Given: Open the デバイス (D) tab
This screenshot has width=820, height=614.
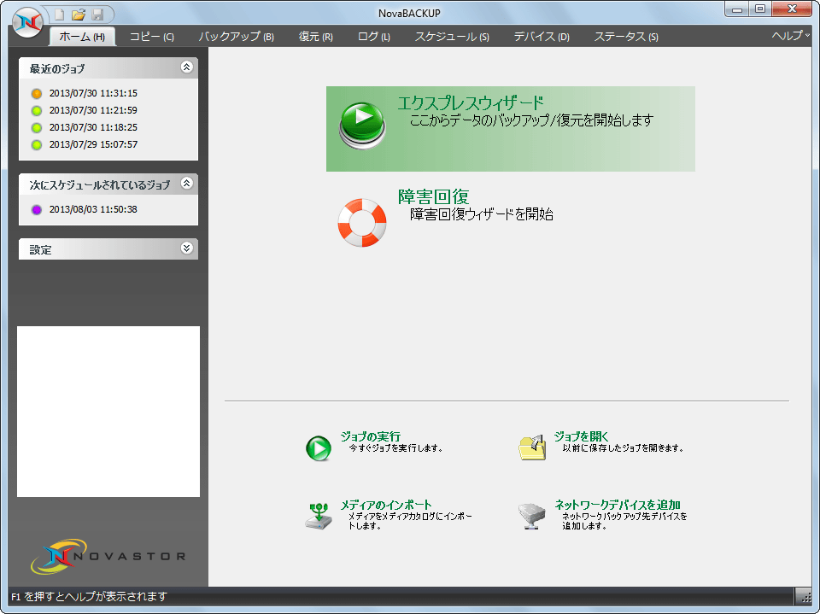Looking at the screenshot, I should (542, 37).
